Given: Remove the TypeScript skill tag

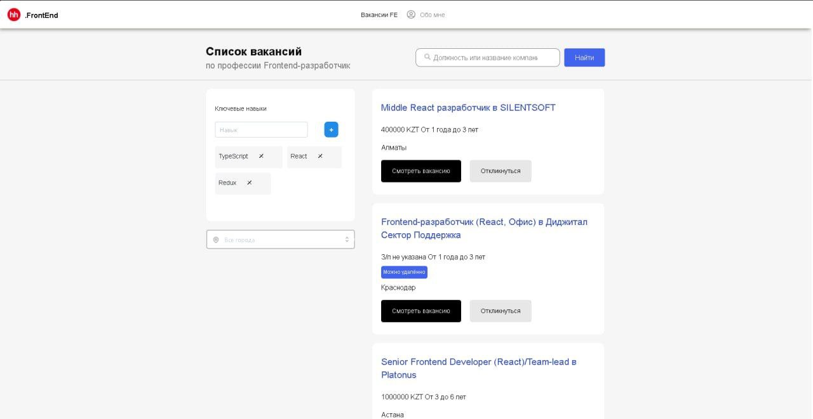Looking at the screenshot, I should (261, 156).
